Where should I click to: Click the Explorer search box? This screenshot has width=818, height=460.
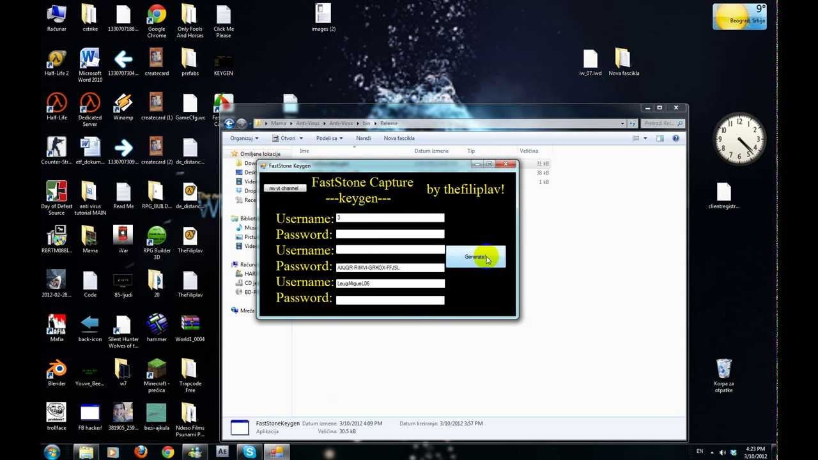662,123
